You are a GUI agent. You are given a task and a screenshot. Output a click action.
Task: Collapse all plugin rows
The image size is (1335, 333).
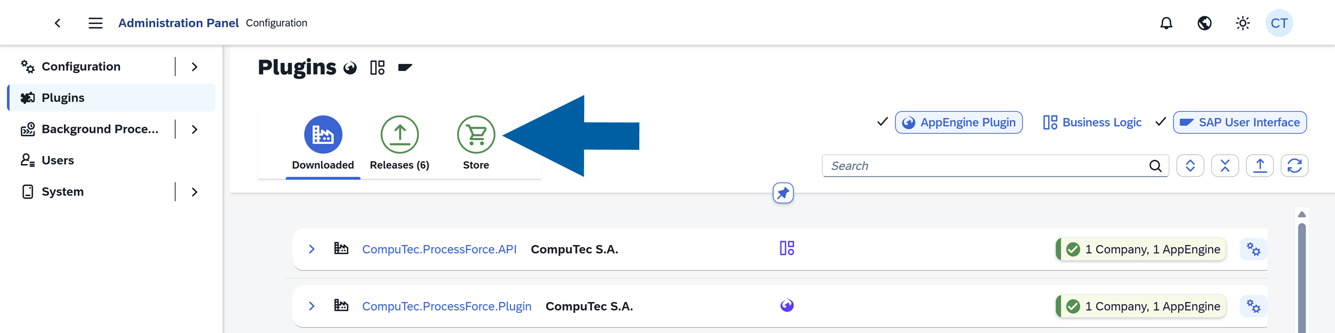(1225, 166)
